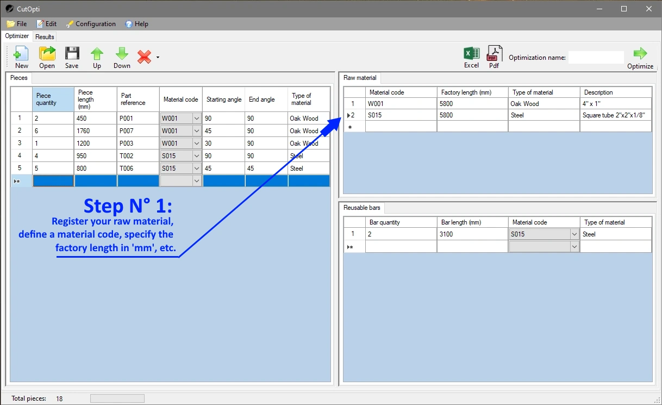Image resolution: width=662 pixels, height=405 pixels.
Task: Click the red X delete icon
Action: (144, 57)
